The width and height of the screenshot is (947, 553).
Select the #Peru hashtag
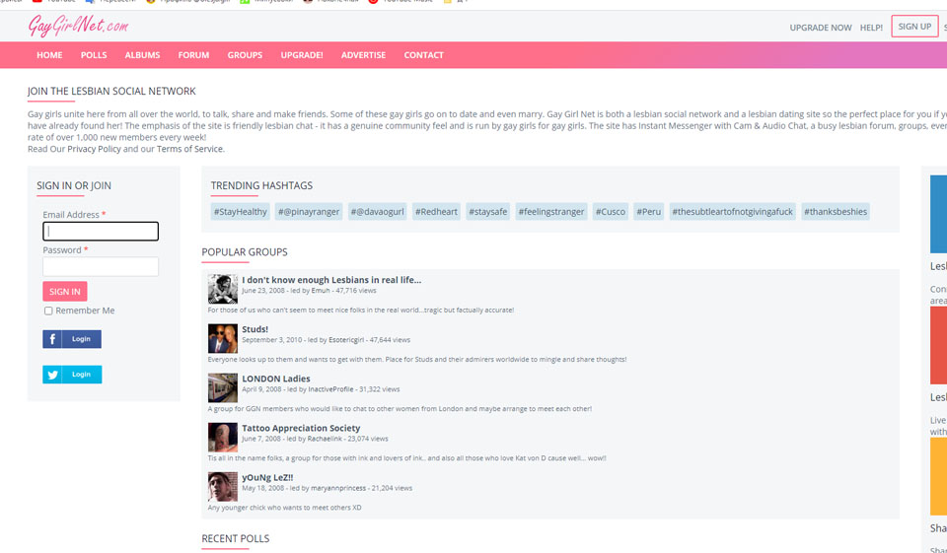click(x=649, y=211)
